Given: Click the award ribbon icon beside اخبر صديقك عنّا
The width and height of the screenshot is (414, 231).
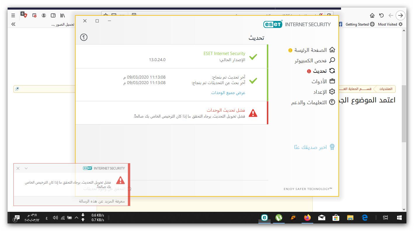Looking at the screenshot, I should [x=332, y=147].
